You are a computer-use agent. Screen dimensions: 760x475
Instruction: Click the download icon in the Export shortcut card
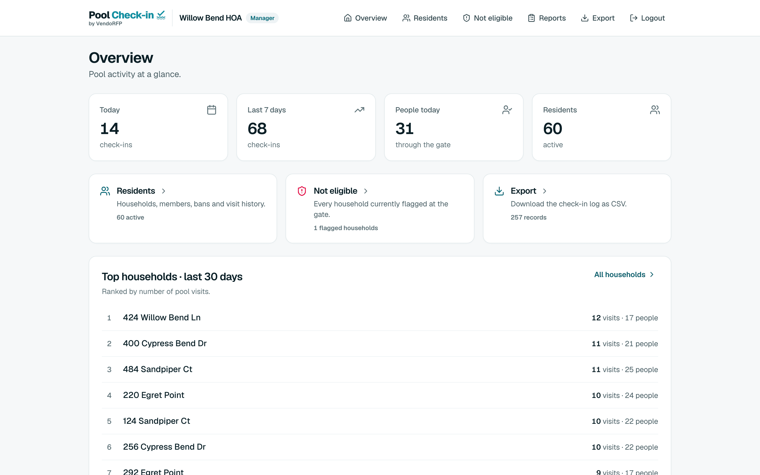pos(499,191)
